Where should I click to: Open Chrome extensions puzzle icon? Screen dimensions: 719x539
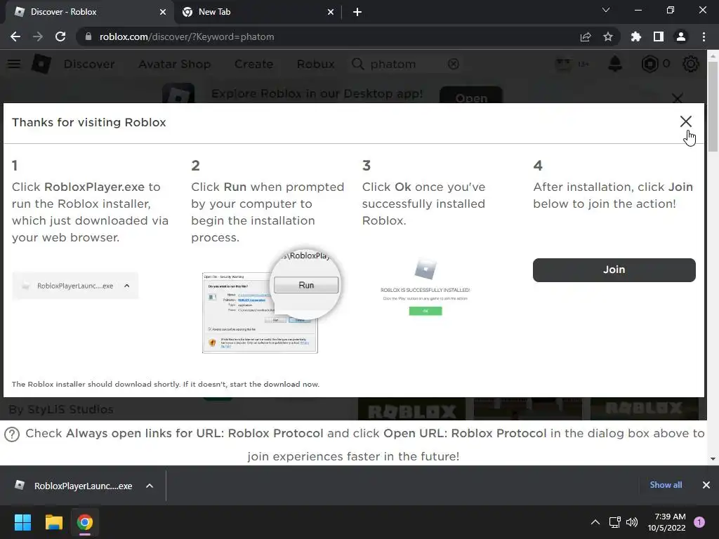pos(636,36)
